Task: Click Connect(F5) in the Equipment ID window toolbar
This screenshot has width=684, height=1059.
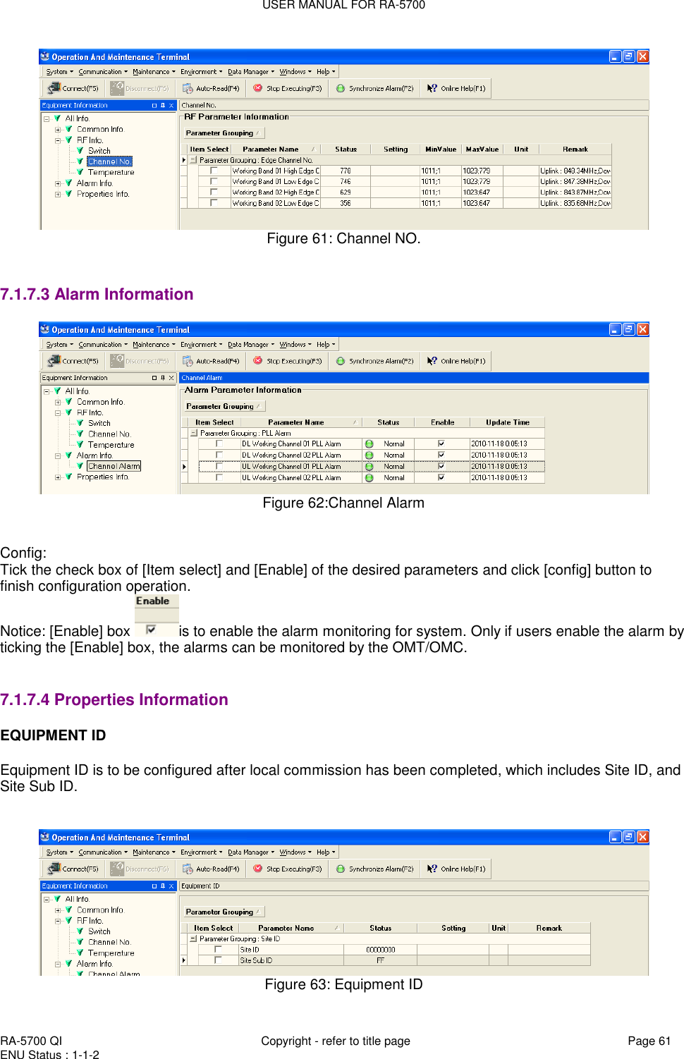Action: [x=73, y=869]
